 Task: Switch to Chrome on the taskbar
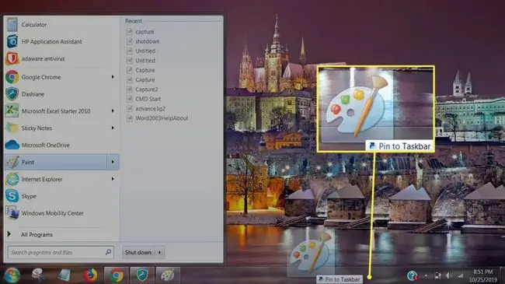(x=117, y=275)
